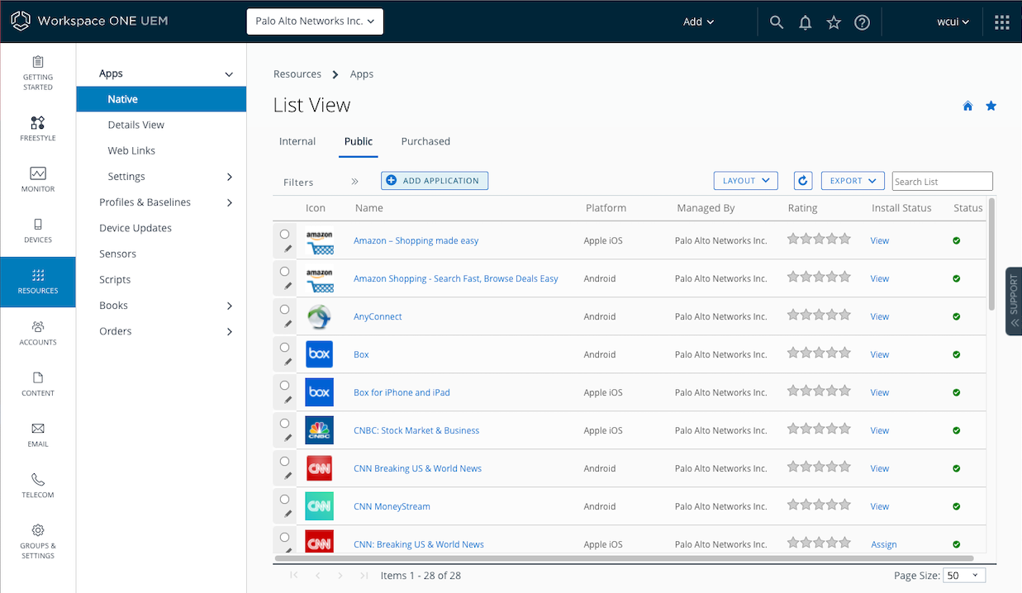Viewport: 1022px width, 593px height.
Task: Click the Add Application button
Action: 435,180
